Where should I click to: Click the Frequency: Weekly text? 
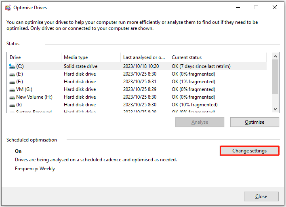click(35, 169)
